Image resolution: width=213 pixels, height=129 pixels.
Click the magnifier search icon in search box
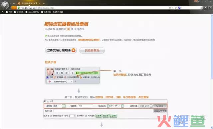click(201, 8)
